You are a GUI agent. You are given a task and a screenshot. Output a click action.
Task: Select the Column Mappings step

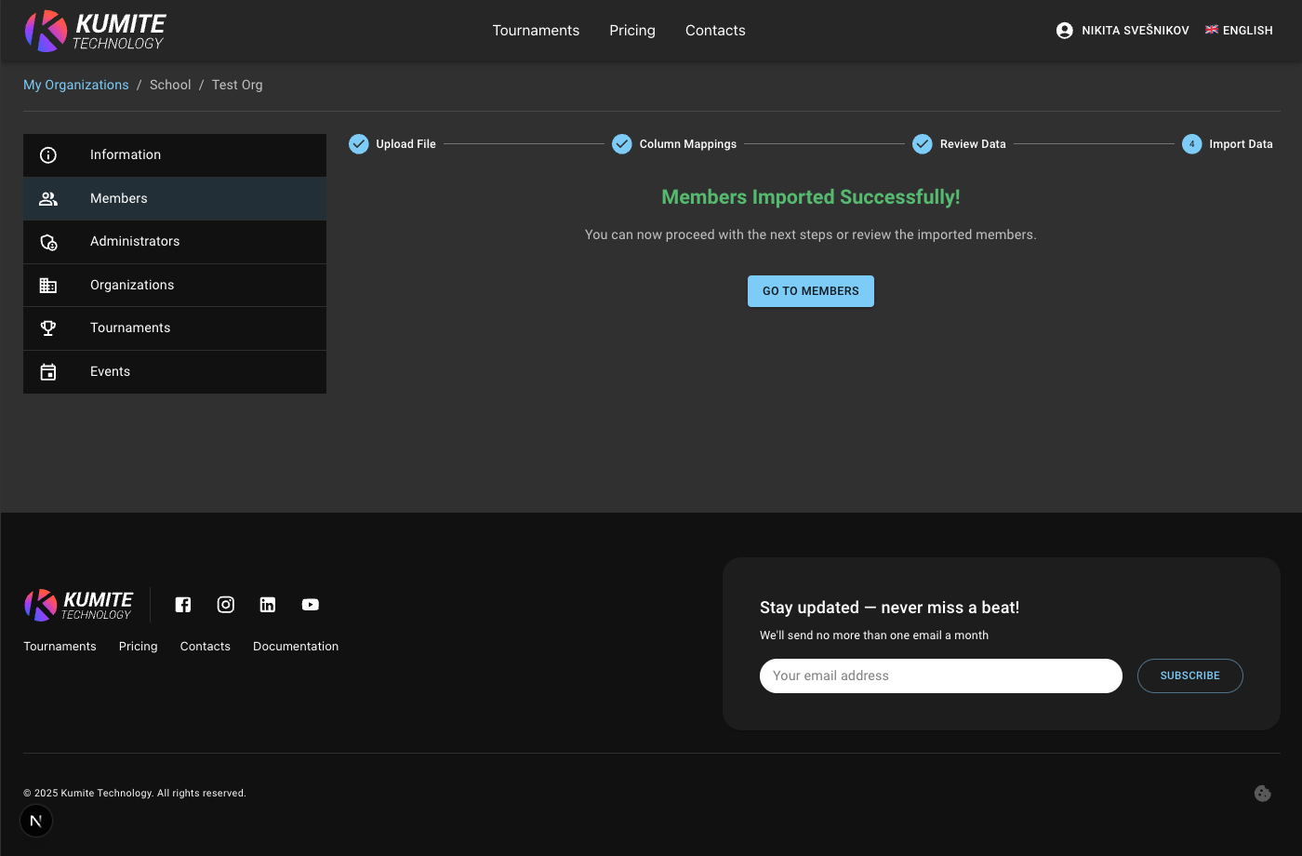674,144
